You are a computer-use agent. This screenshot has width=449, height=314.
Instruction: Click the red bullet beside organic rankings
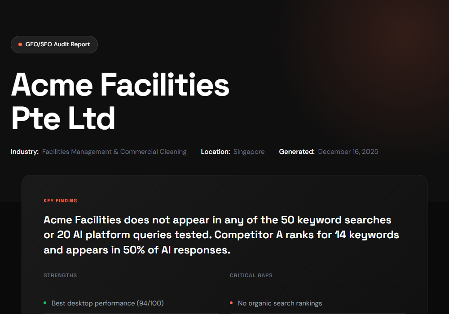231,303
